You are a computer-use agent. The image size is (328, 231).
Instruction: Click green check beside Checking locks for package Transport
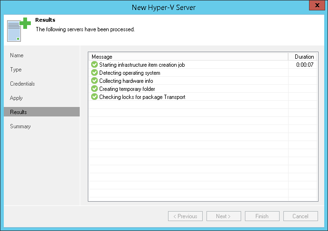94,97
